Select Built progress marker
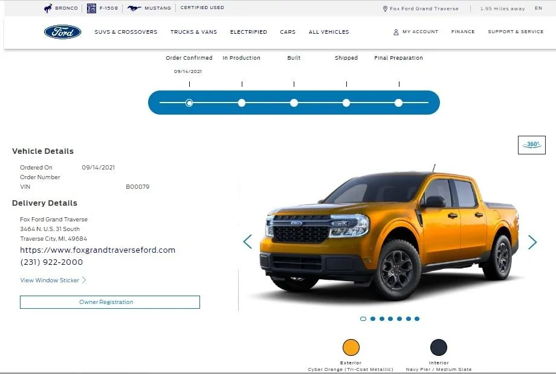Screen dimensions: 556x374 294,103
